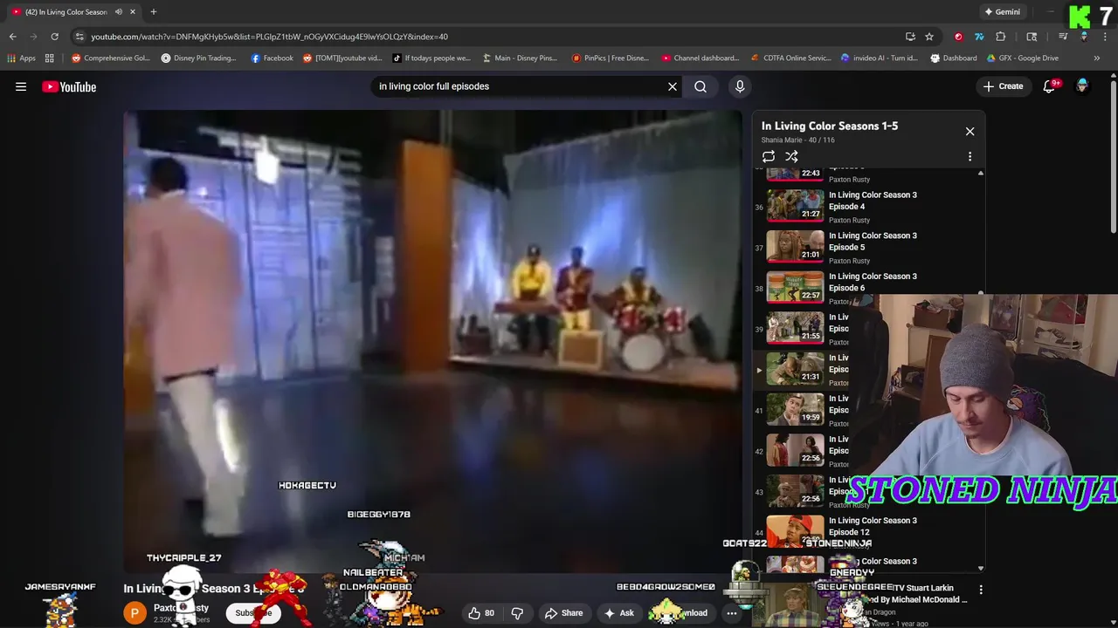Close the In Living Color browser tab
This screenshot has width=1118, height=628.
coord(133,12)
